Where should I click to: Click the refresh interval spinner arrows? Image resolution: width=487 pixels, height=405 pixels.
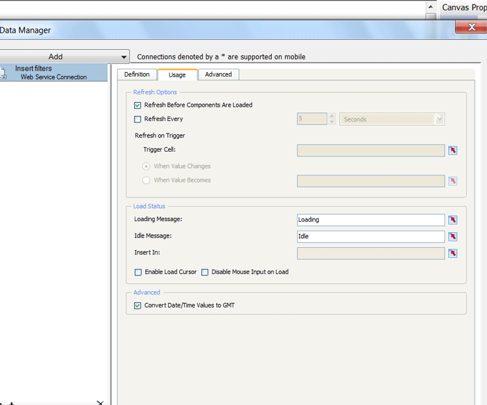pyautogui.click(x=332, y=119)
